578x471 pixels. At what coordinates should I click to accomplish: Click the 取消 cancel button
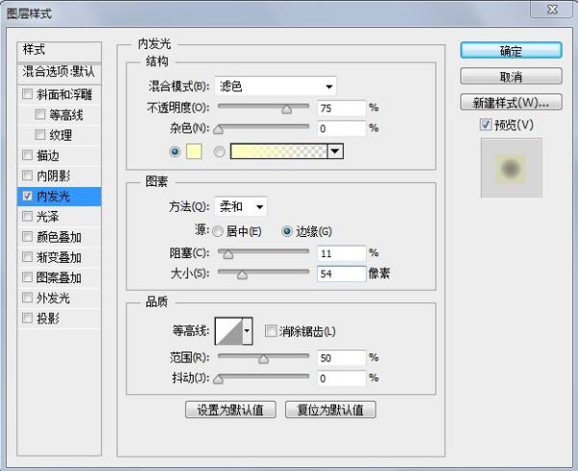pos(511,77)
